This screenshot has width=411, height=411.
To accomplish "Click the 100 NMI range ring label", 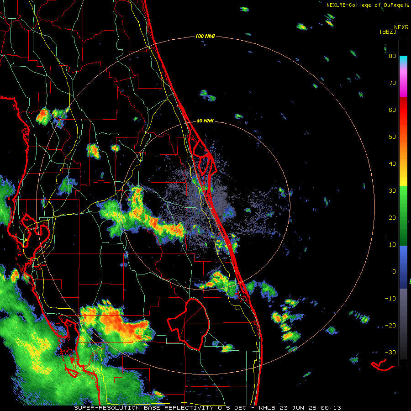I will tap(205, 36).
